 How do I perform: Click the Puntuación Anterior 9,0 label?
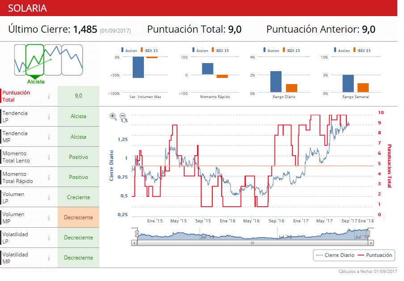point(321,29)
